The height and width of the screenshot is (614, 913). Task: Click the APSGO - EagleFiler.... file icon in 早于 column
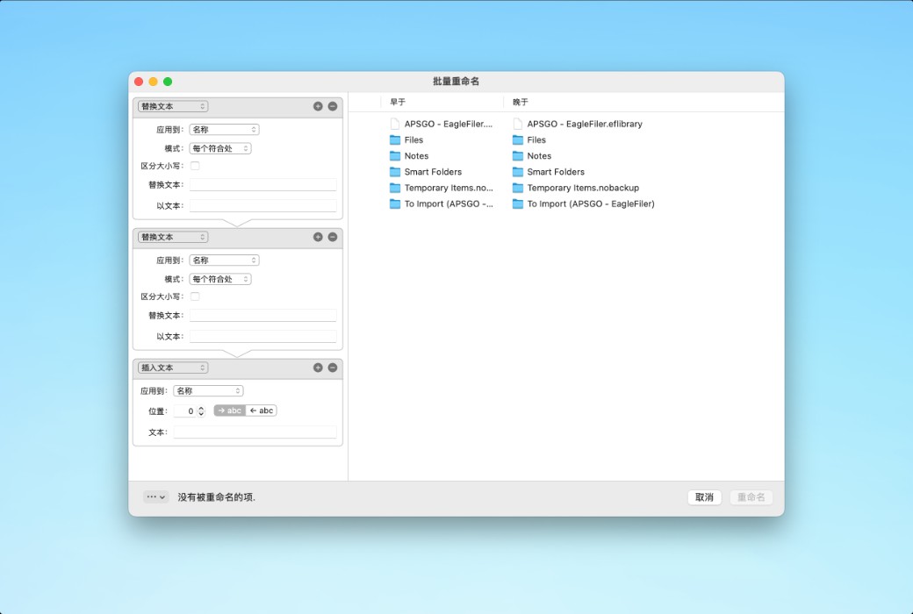tap(395, 124)
